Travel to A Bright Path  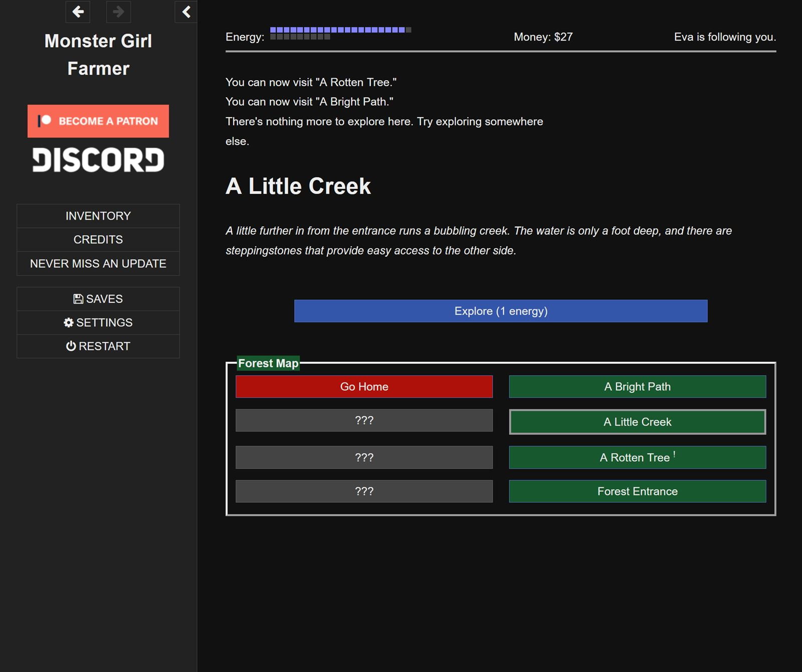click(x=637, y=386)
